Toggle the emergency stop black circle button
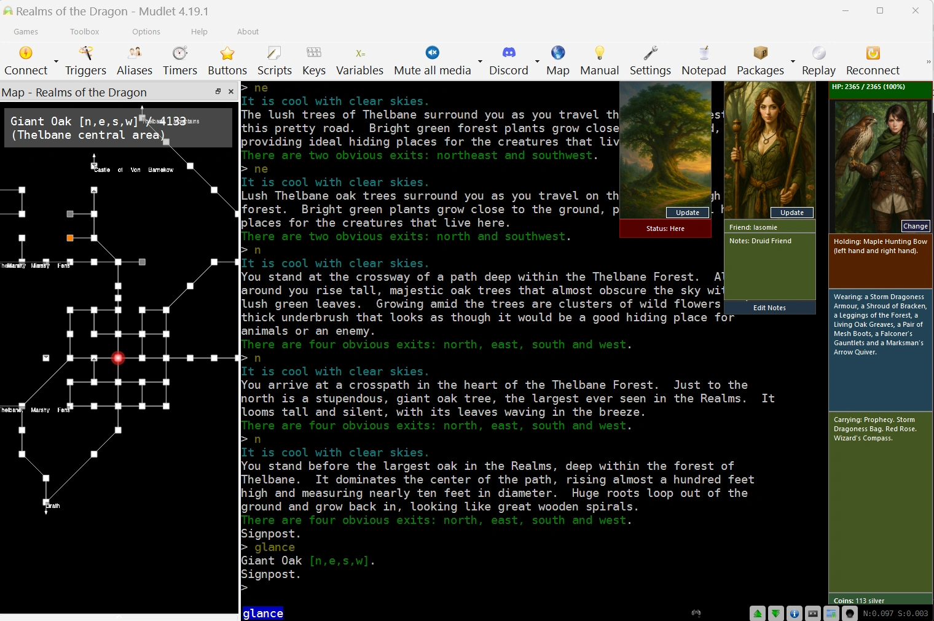Image resolution: width=934 pixels, height=621 pixels. [x=850, y=613]
